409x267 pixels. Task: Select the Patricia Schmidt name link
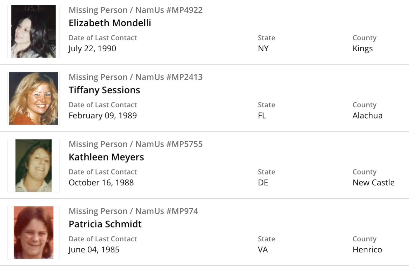pyautogui.click(x=105, y=224)
